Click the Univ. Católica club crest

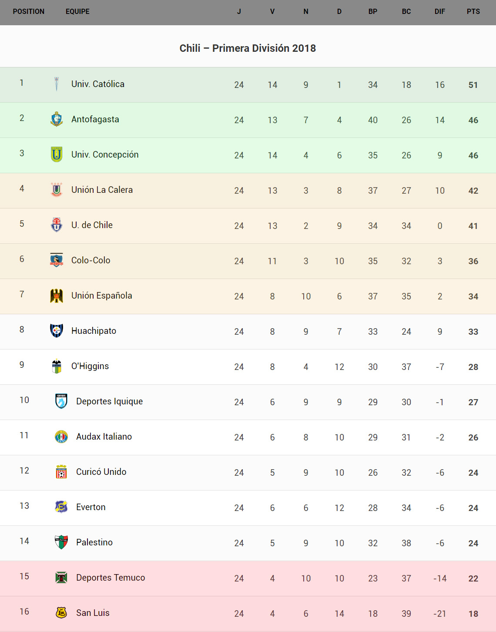coord(57,84)
